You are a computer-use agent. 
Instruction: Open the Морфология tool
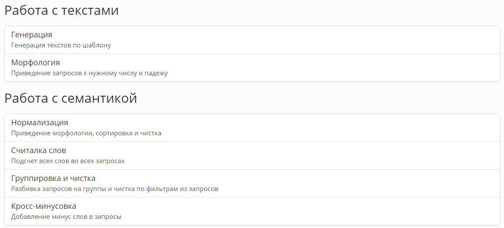click(x=35, y=62)
